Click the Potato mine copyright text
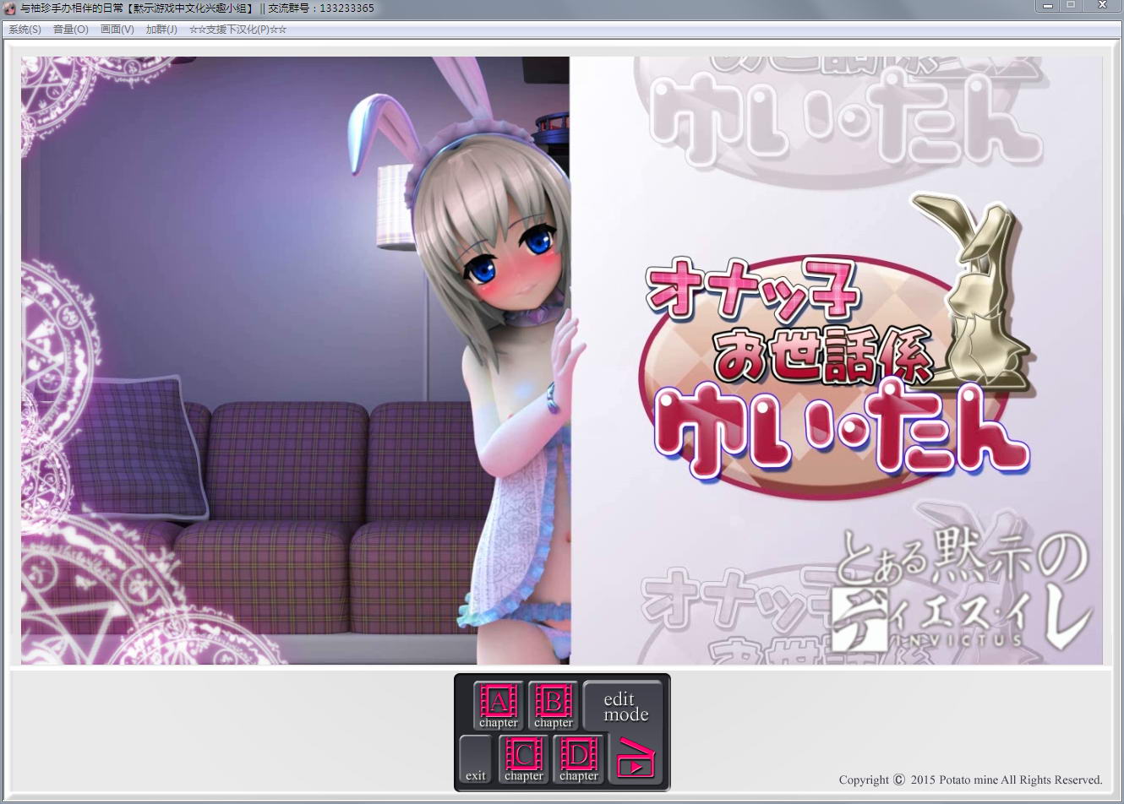This screenshot has height=804, width=1124. pos(970,780)
